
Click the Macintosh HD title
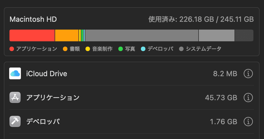(33, 19)
